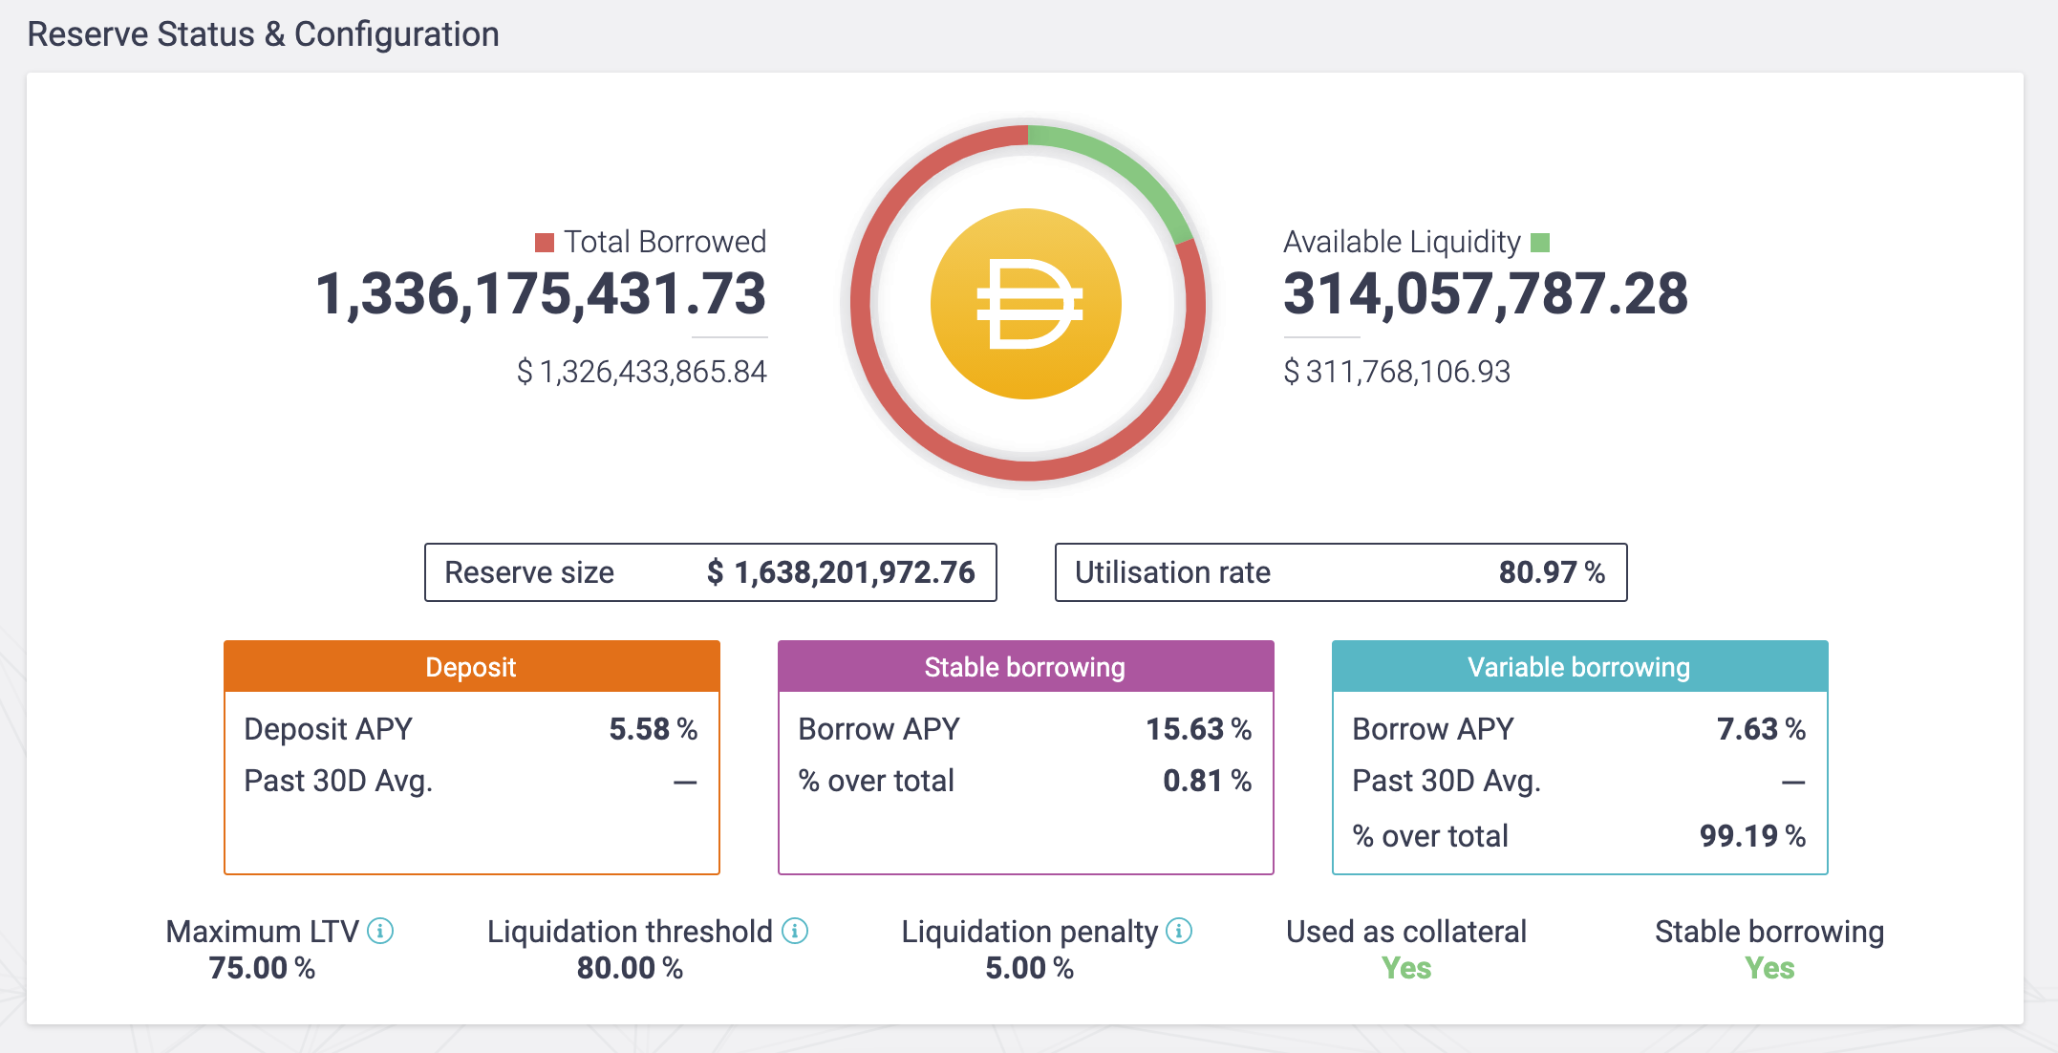Image resolution: width=2058 pixels, height=1053 pixels.
Task: Click the green Yes under Stable borrowing
Action: click(1769, 968)
